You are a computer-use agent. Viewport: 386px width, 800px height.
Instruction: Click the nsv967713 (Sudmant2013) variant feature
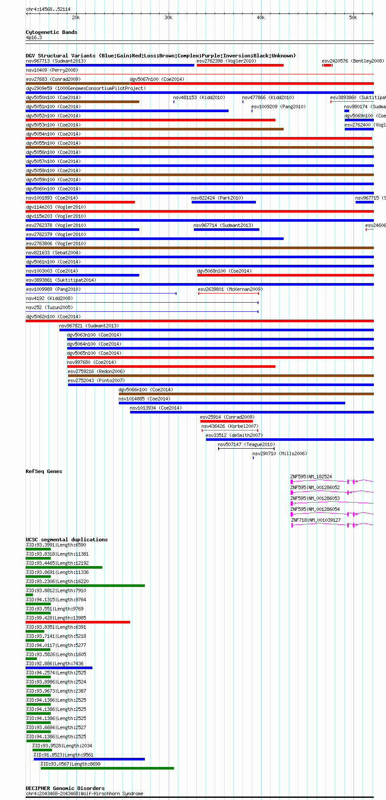tap(110, 65)
